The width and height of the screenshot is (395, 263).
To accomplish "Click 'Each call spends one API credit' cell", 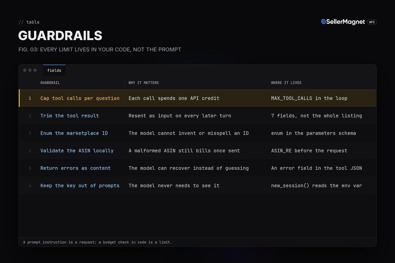I will [x=174, y=98].
